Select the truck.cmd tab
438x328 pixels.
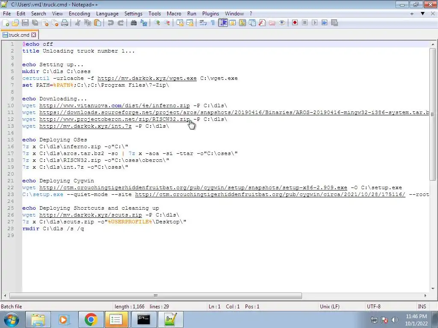tap(19, 35)
